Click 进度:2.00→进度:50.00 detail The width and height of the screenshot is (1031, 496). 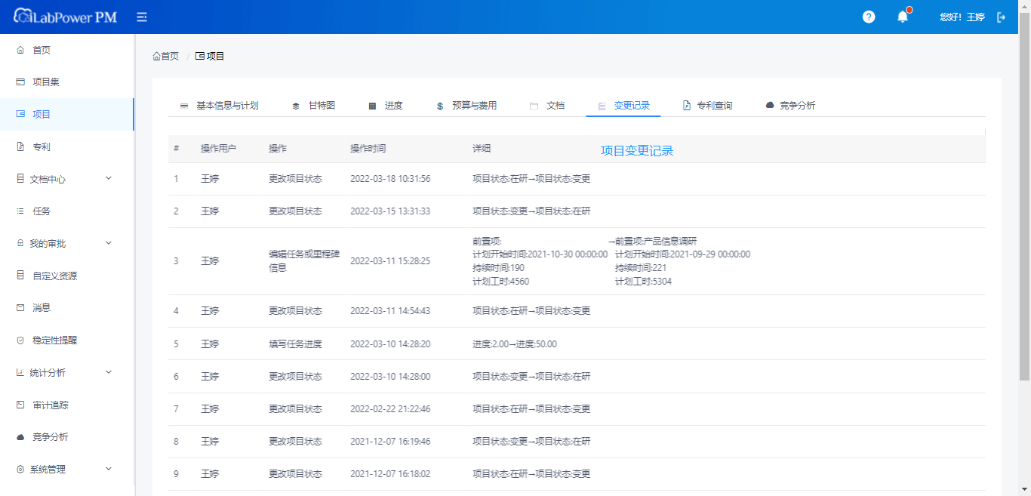515,344
